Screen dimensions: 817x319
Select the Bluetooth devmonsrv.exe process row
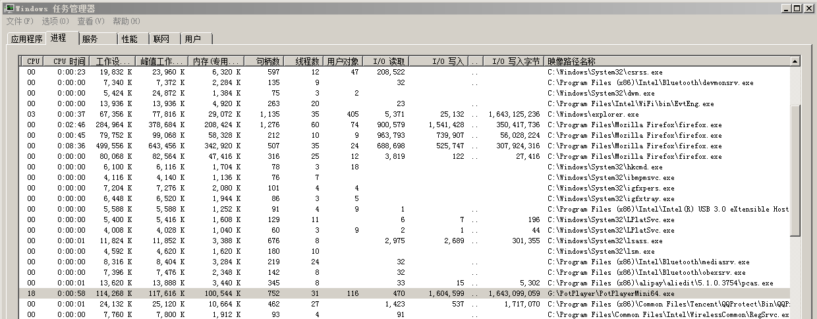[x=406, y=82]
